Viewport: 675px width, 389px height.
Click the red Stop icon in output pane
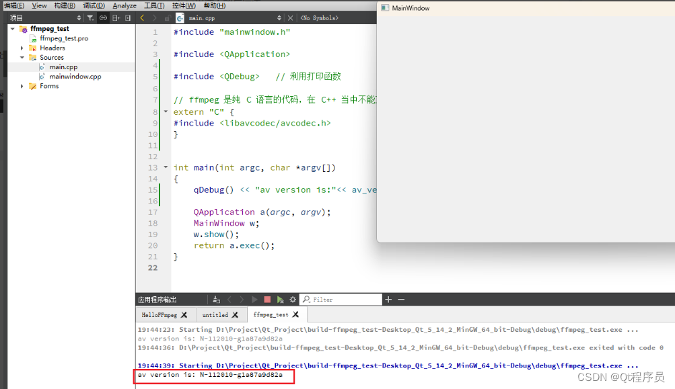point(267,300)
